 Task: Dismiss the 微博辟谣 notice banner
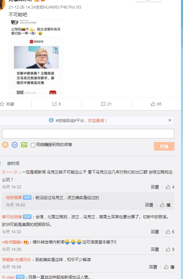(170, 120)
